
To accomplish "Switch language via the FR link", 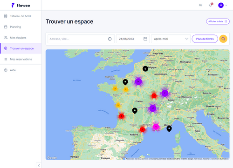I will click(200, 5).
